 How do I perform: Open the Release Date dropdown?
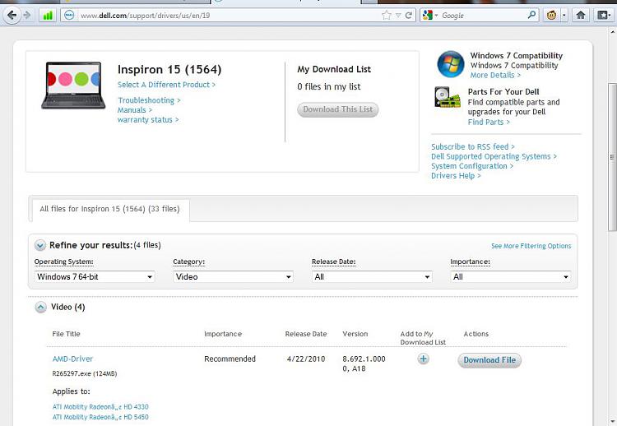(372, 276)
